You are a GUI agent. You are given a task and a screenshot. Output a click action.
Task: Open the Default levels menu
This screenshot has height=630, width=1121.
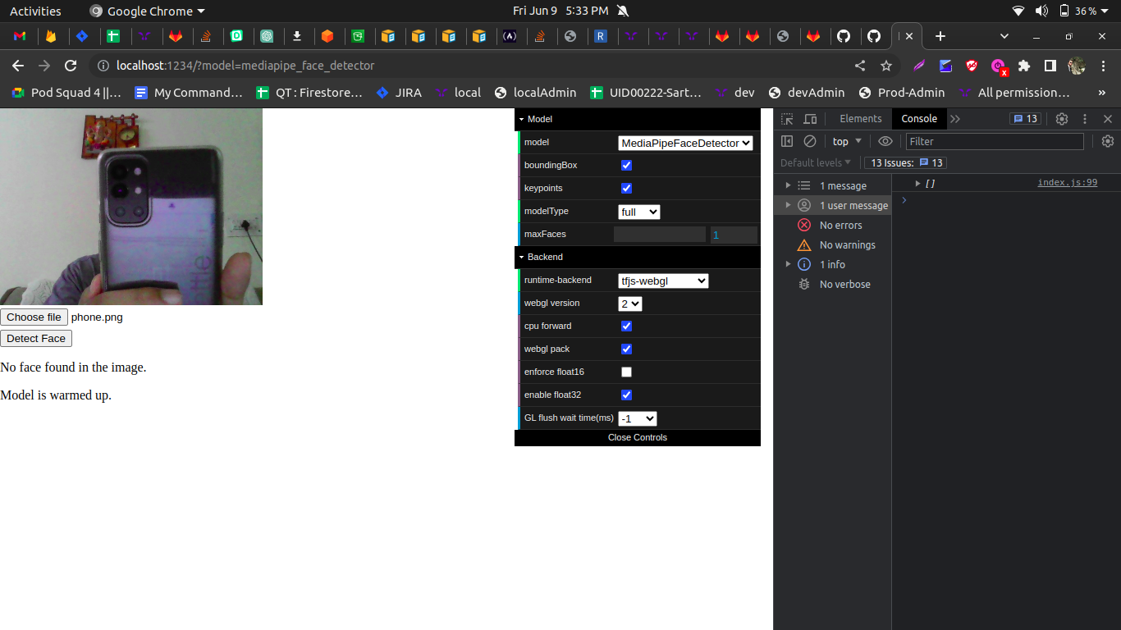click(813, 162)
